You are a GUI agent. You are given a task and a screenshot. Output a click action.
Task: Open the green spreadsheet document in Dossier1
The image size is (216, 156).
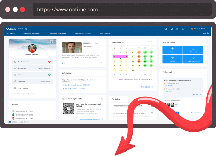pos(13,115)
